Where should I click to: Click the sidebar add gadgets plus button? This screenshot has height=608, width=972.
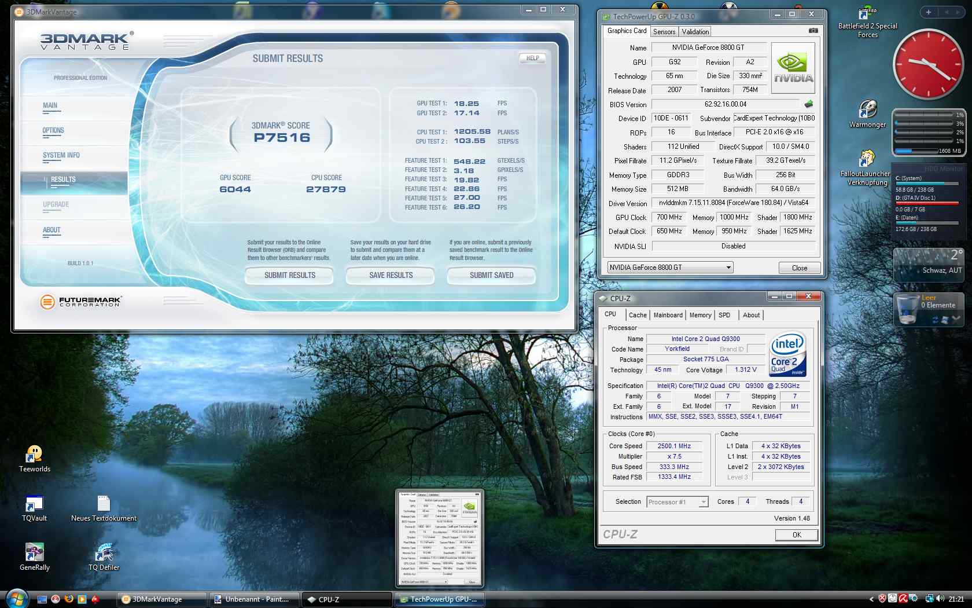tap(928, 12)
